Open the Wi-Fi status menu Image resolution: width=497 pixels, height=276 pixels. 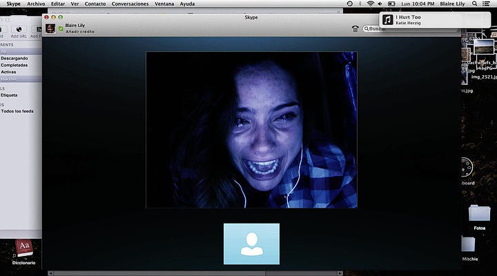click(370, 4)
